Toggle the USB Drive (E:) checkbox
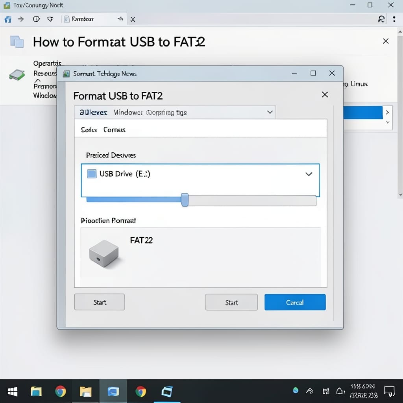Screen dimensions: 403x403 [92, 174]
